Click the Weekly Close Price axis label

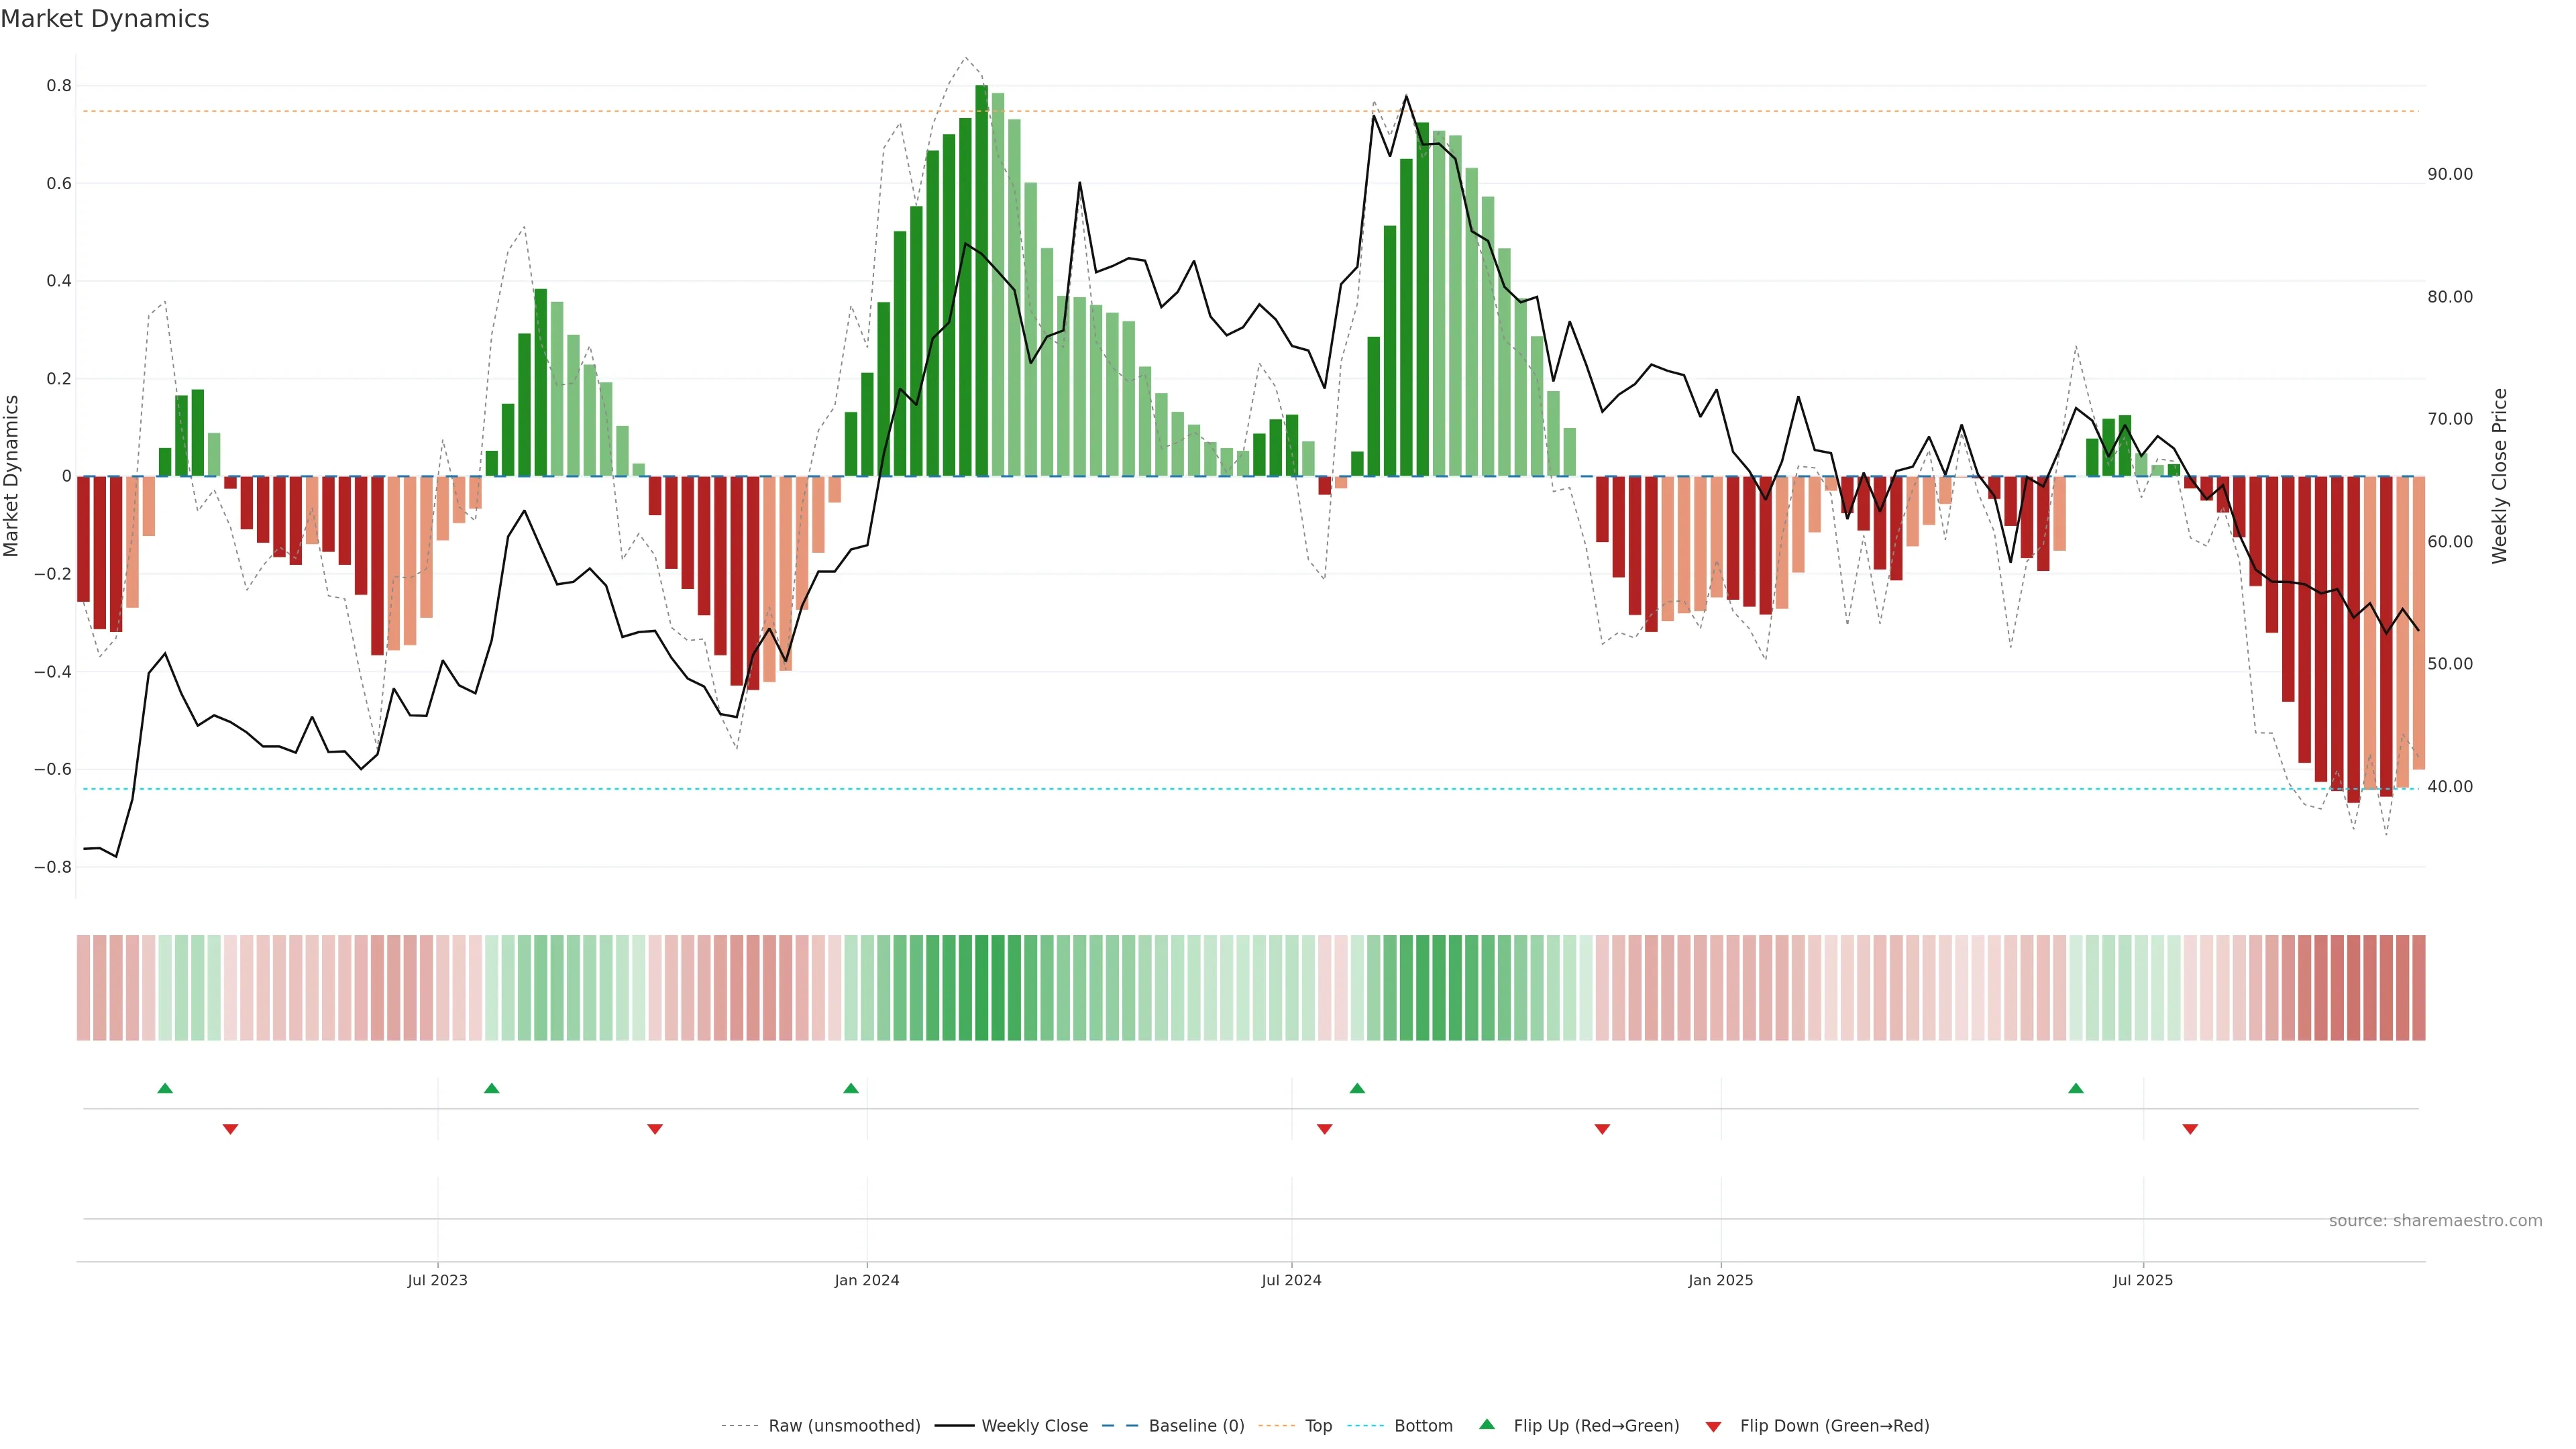pos(2499,476)
